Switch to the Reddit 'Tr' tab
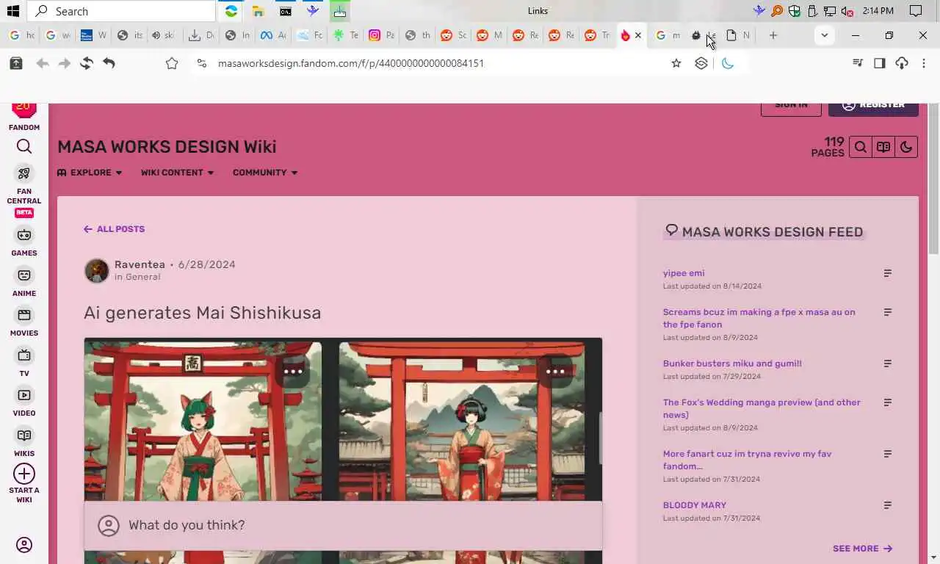Screen dimensions: 940x564 596,35
